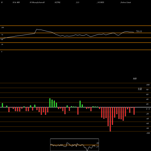The width and height of the screenshot is (151, 151).
Task: Click the ') SUBEX' symbol label
Action: pos(101,2)
